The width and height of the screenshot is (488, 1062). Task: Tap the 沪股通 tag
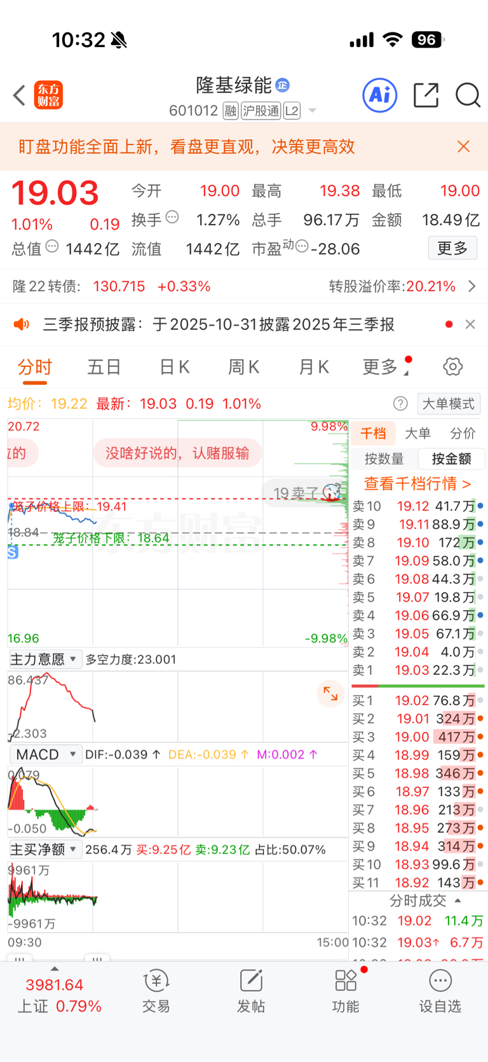click(261, 111)
